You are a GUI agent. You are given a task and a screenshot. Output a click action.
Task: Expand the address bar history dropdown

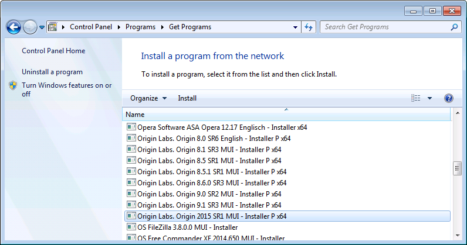pyautogui.click(x=295, y=27)
